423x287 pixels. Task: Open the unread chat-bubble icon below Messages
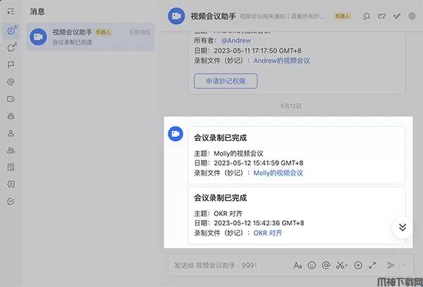(11, 48)
